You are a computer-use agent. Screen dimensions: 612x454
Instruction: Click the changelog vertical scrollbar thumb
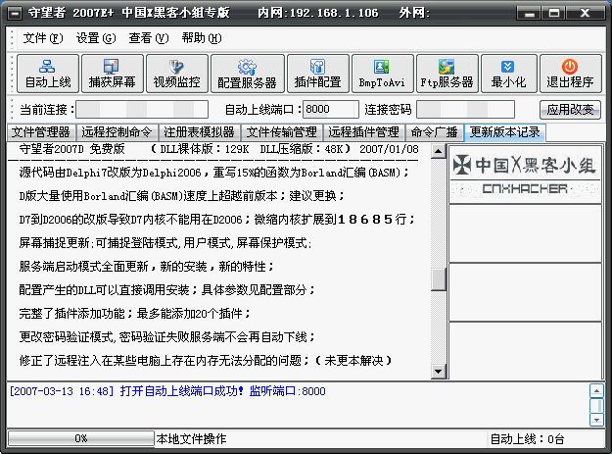pyautogui.click(x=439, y=278)
